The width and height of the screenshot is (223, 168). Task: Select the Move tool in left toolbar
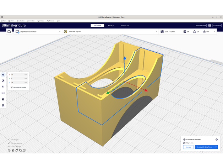[x=3, y=75]
